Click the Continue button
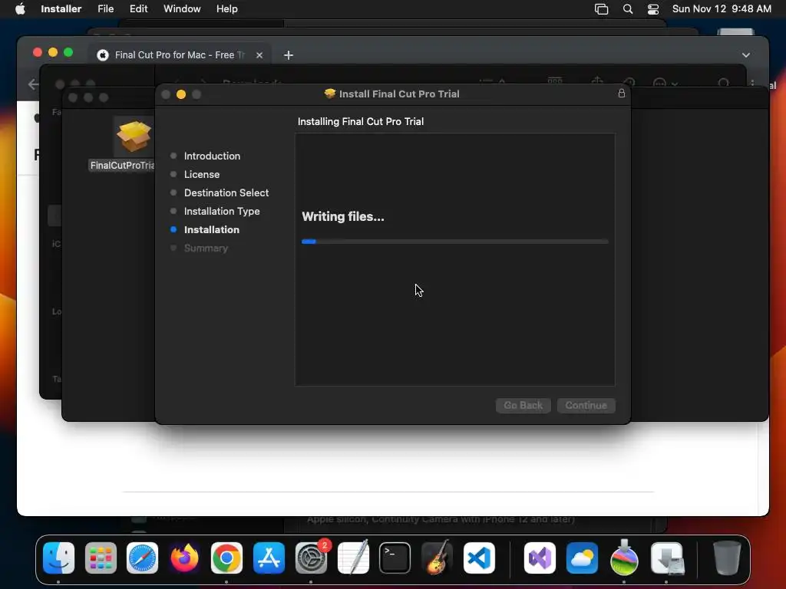This screenshot has width=786, height=589. 586,405
